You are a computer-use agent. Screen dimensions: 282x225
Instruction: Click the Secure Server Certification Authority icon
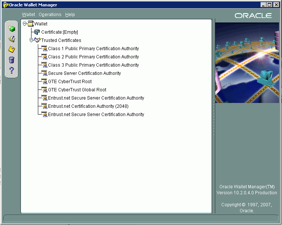pyautogui.click(x=44, y=73)
